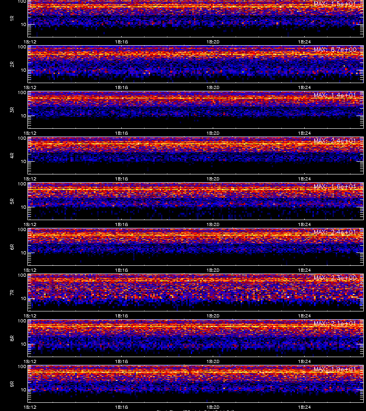
Task: Select the '8R' vertical axis label
Action: click(x=12, y=338)
